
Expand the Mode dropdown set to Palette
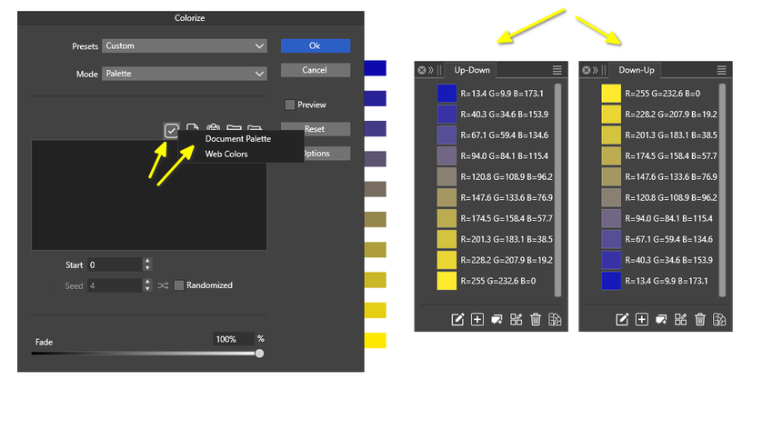point(183,74)
